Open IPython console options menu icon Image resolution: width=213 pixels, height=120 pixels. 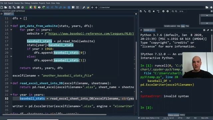(x=212, y=30)
